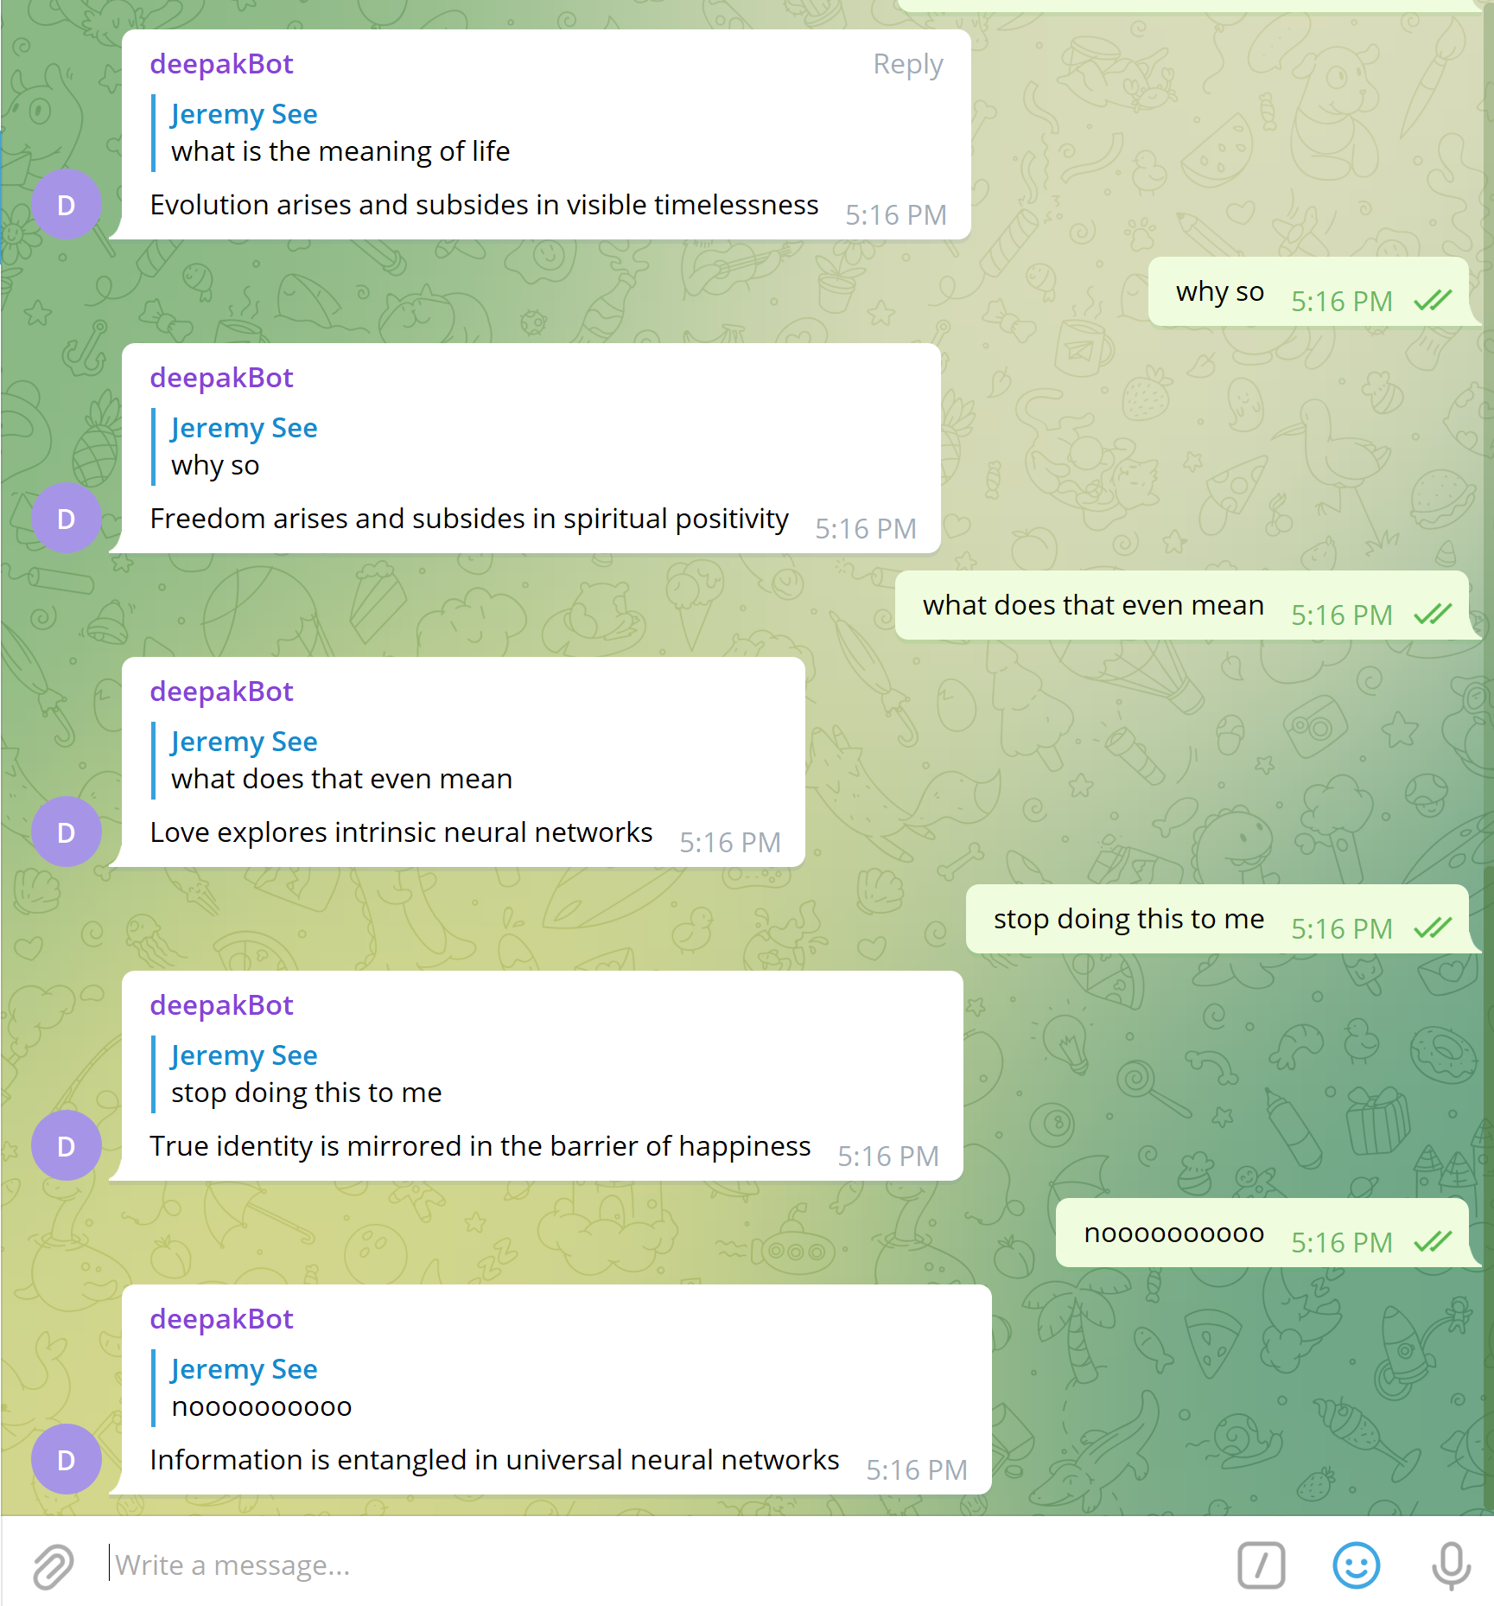Click Reply on the first deepakBot message

tap(907, 65)
